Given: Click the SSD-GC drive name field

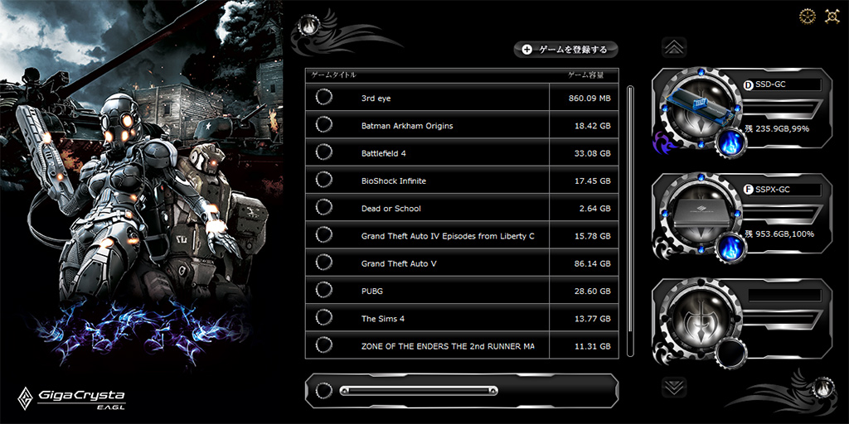Looking at the screenshot, I should (783, 85).
